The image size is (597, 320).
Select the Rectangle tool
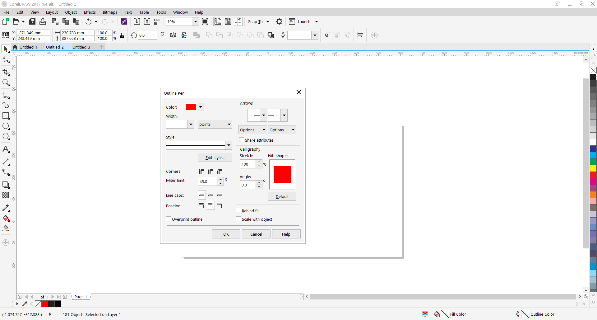[x=6, y=116]
